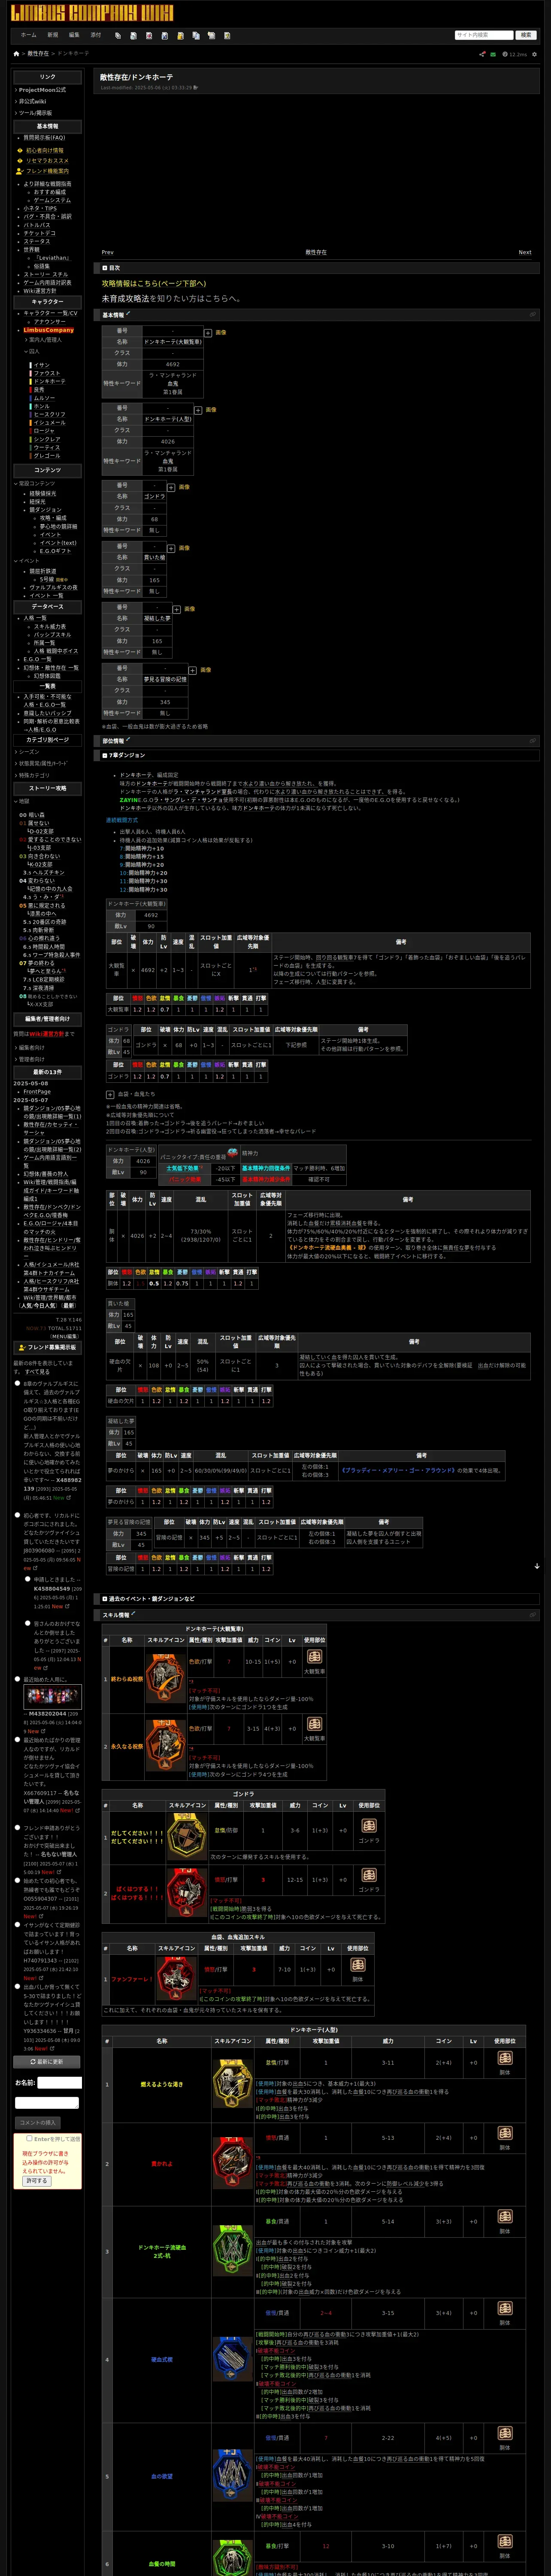
Task: Select radio button beside イサンがなくて定期検診 comment
Action: click(x=17, y=1925)
